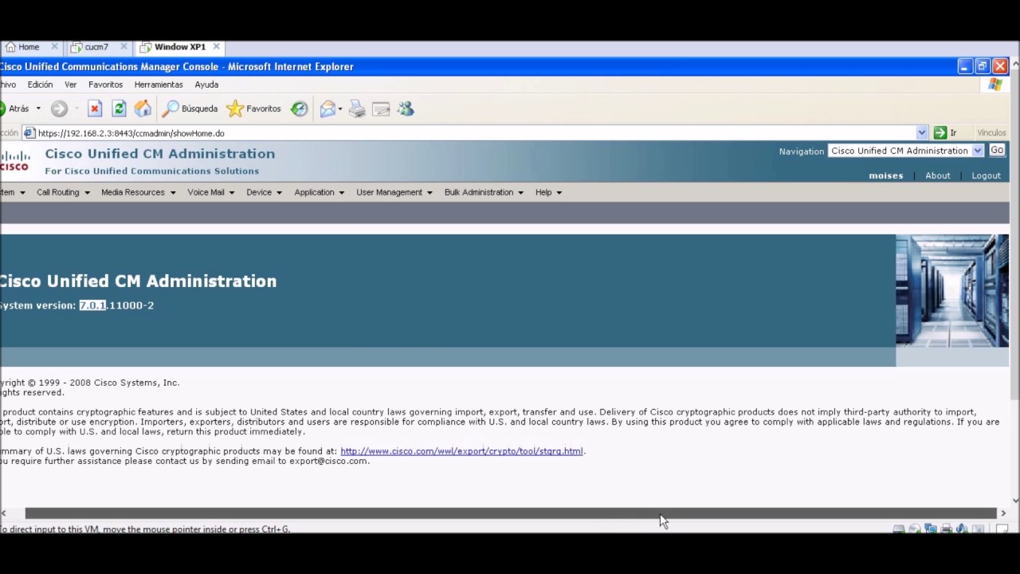Click the moises user name
Viewport: 1020px width, 574px height.
point(885,175)
